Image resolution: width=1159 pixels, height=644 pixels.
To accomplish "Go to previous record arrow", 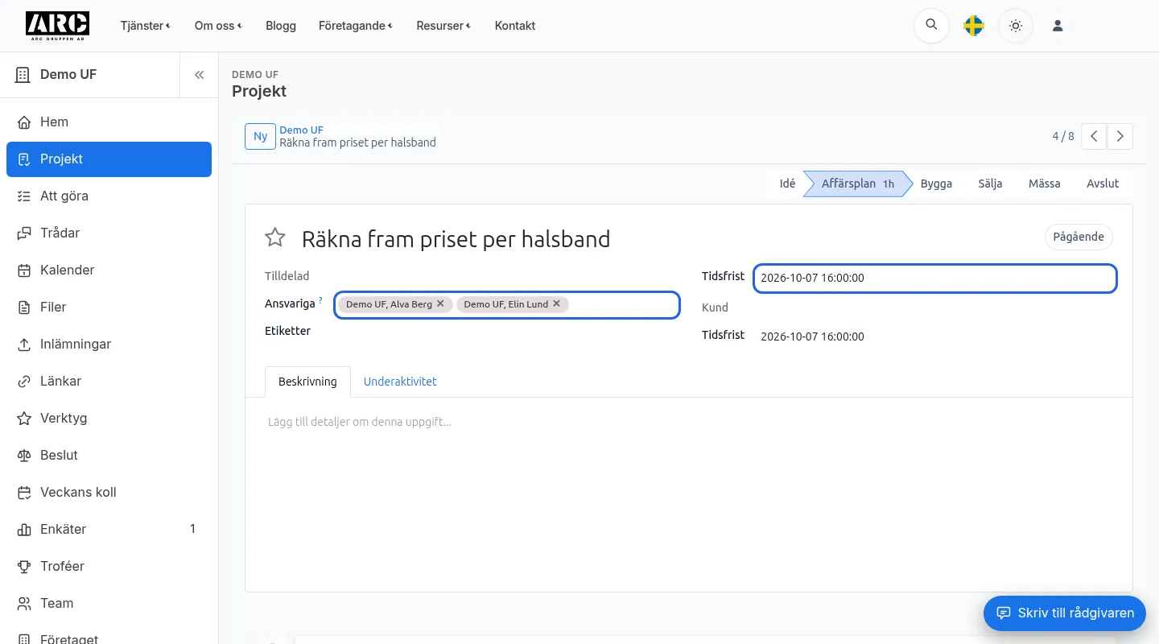I will pyautogui.click(x=1094, y=136).
